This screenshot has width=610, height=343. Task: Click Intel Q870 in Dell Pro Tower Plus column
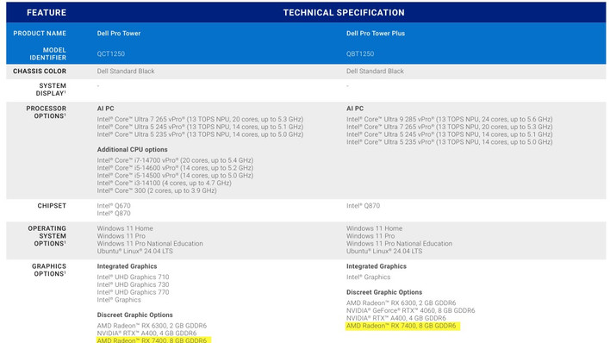click(x=363, y=206)
